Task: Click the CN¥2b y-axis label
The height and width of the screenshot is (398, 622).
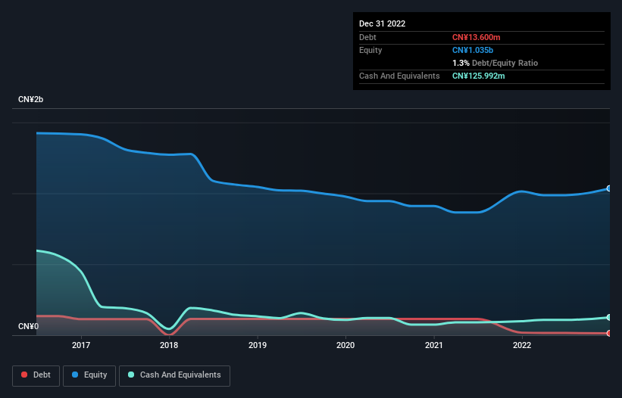Action: click(30, 99)
